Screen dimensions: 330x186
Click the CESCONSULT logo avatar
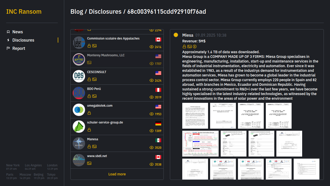[x=79, y=76]
